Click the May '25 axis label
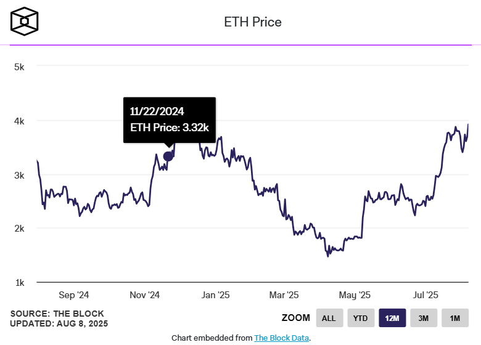Screen dimensions: 481x345 click(355, 295)
